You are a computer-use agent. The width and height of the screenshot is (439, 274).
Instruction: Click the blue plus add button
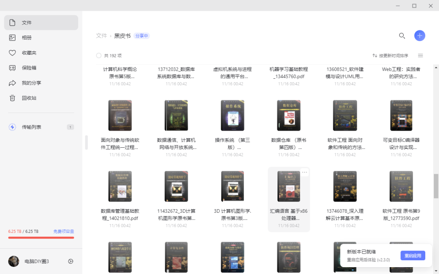coord(420,36)
